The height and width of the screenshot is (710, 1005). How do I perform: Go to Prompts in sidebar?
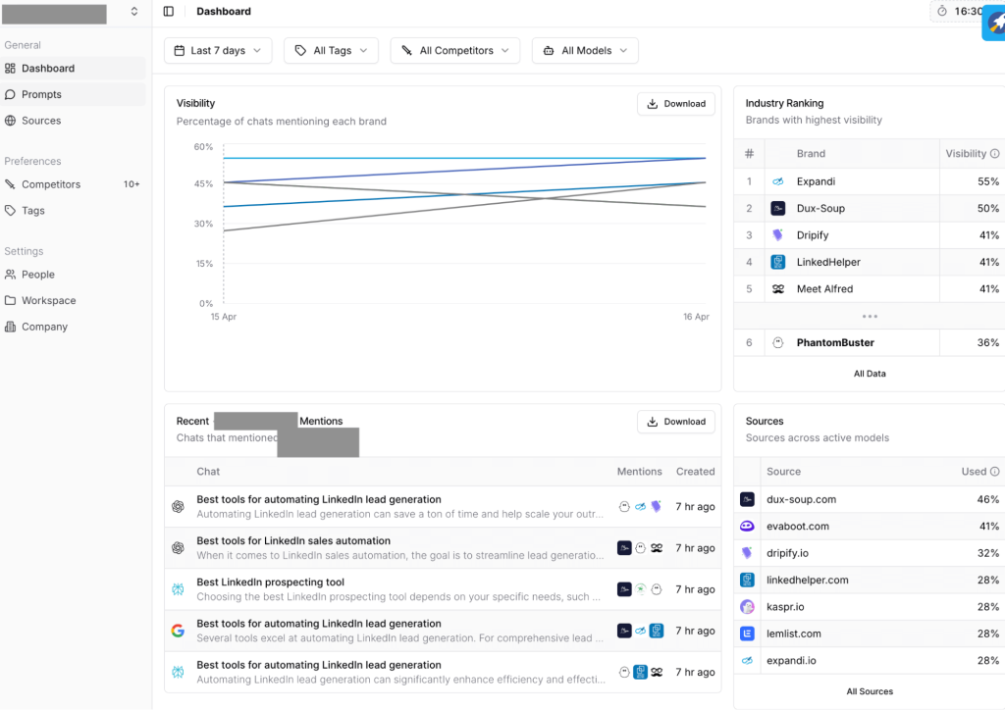tap(73, 95)
